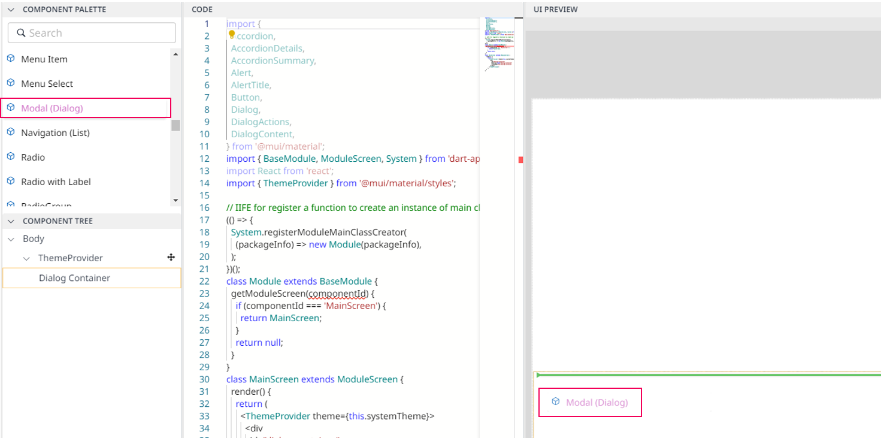881x438 pixels.
Task: Click the palette scrollbar thumb
Action: tap(175, 125)
